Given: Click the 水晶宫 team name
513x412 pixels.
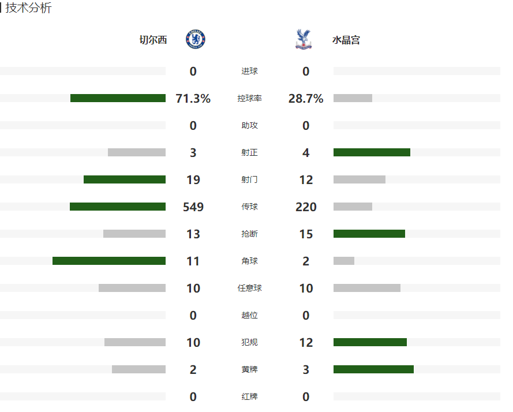Looking at the screenshot, I should point(346,40).
